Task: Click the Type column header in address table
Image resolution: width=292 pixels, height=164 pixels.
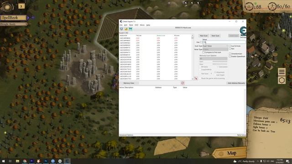Action: [175, 87]
